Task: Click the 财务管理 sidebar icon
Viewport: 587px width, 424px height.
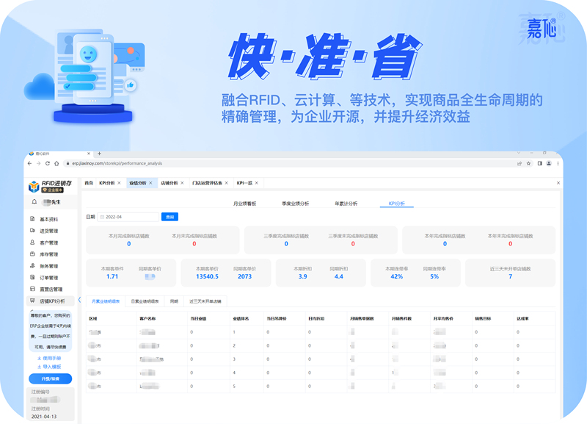Action: pyautogui.click(x=32, y=265)
